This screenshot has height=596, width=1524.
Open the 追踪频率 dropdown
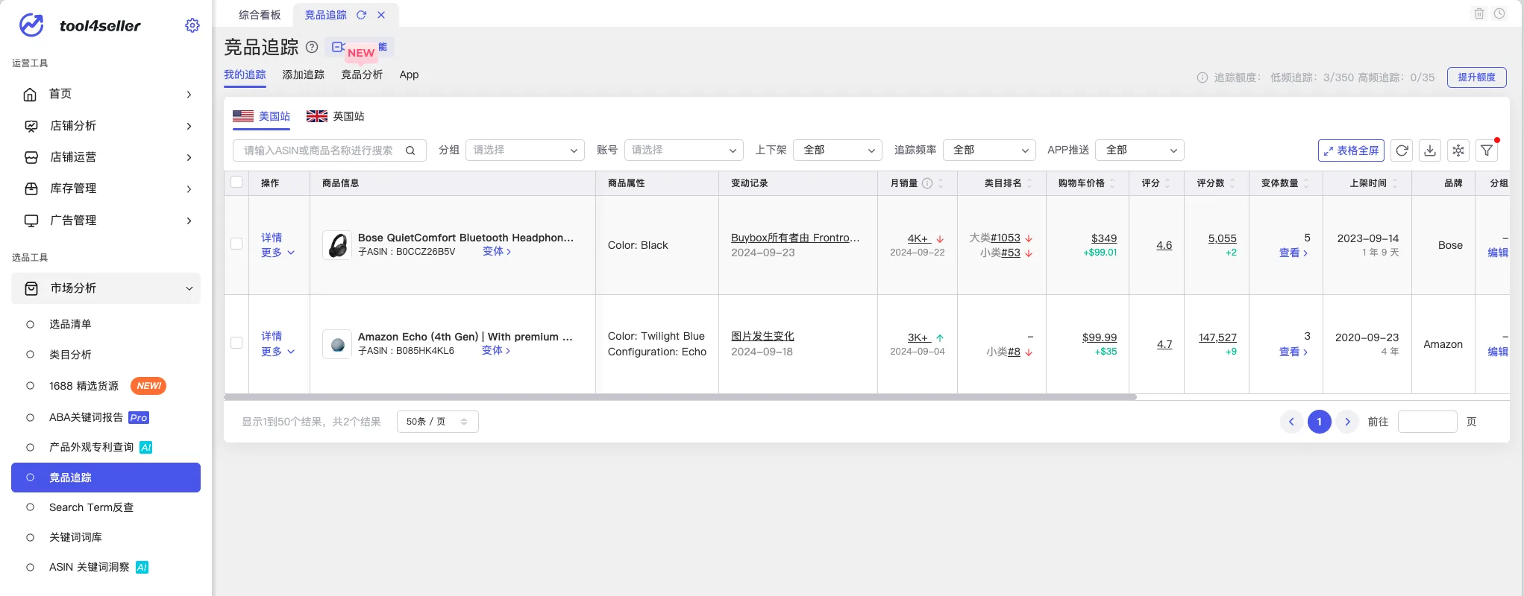(x=989, y=150)
